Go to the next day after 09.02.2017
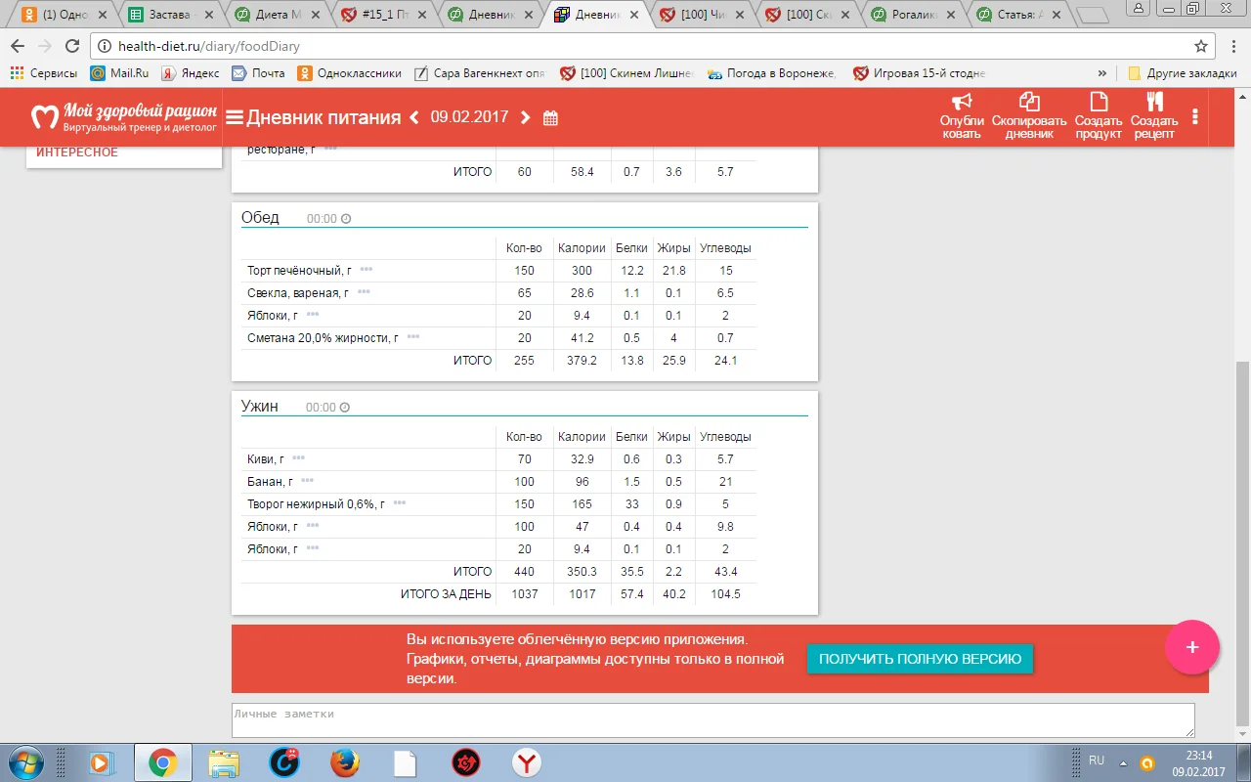The width and height of the screenshot is (1251, 782). click(x=526, y=117)
